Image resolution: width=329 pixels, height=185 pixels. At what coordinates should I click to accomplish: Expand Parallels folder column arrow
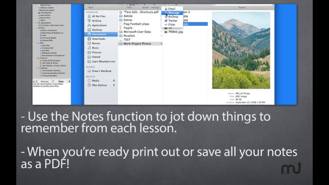point(161,36)
